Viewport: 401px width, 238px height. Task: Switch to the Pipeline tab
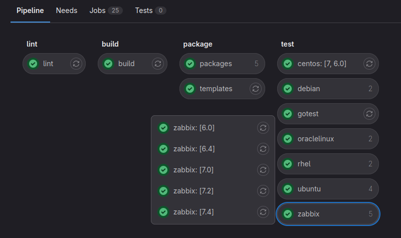click(30, 11)
